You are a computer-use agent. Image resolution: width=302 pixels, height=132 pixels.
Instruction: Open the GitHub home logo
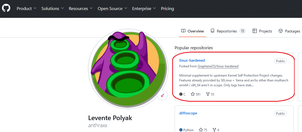tap(6, 8)
